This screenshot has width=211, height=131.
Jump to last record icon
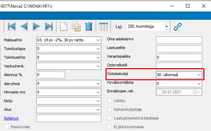pos(49,26)
